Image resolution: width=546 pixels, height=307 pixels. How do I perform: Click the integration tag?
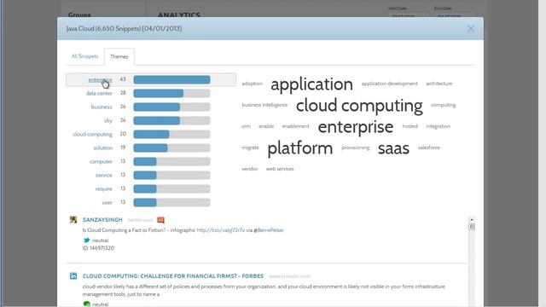tap(438, 126)
